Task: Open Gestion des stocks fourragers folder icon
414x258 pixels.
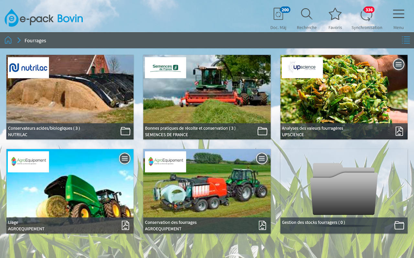Action: click(399, 225)
